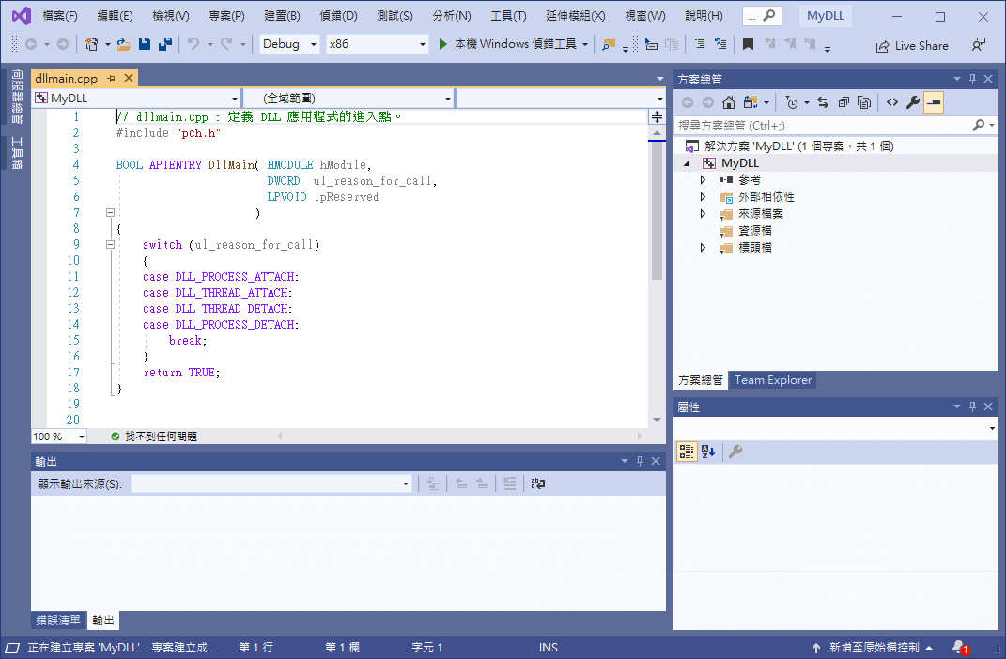Viewport: 1006px width, 659px height.
Task: Click the property pages wrench in the properties panel
Action: (735, 452)
